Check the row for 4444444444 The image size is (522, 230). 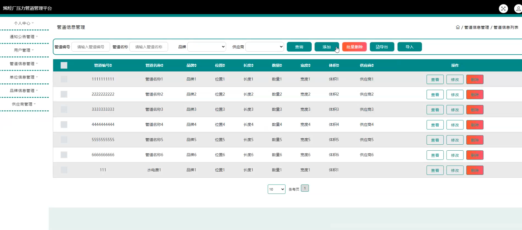pyautogui.click(x=64, y=124)
